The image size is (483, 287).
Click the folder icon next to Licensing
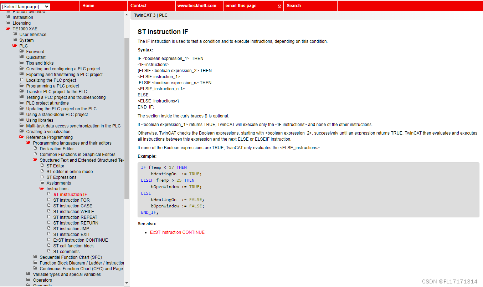(x=7, y=23)
